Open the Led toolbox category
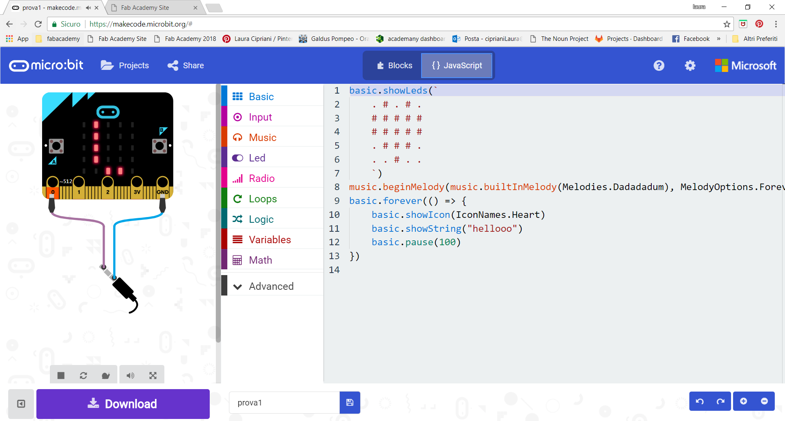The height and width of the screenshot is (421, 785). [272, 158]
